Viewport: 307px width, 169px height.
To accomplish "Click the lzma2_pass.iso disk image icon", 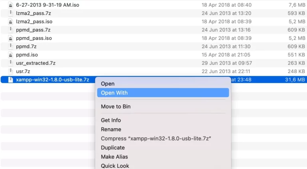I will tap(10, 21).
